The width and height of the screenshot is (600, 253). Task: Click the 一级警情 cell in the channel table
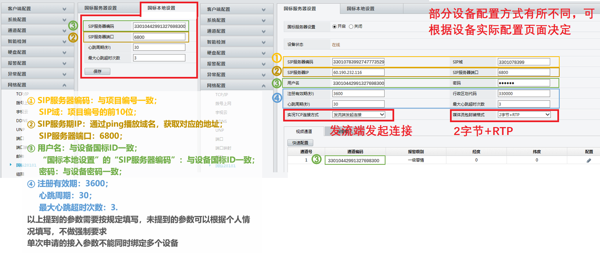click(416, 160)
